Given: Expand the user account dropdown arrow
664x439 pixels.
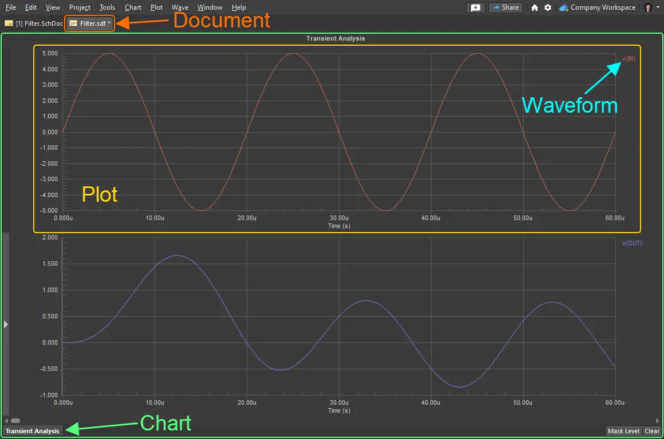Looking at the screenshot, I should (658, 7).
